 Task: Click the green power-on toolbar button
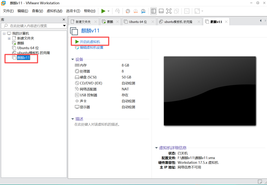[104, 11]
